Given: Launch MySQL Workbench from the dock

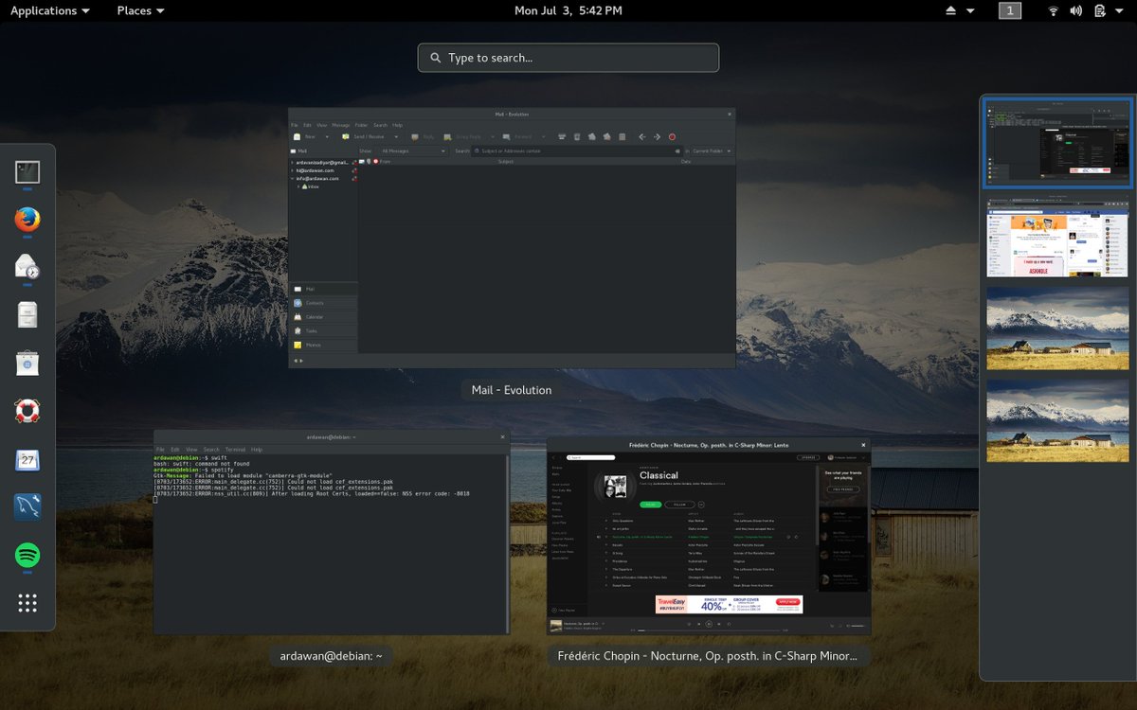Looking at the screenshot, I should [x=27, y=506].
